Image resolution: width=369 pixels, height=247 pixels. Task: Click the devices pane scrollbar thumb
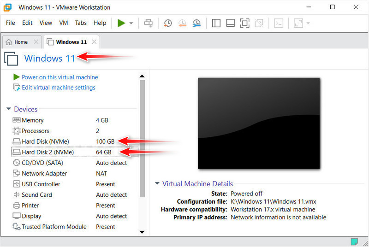142,139
